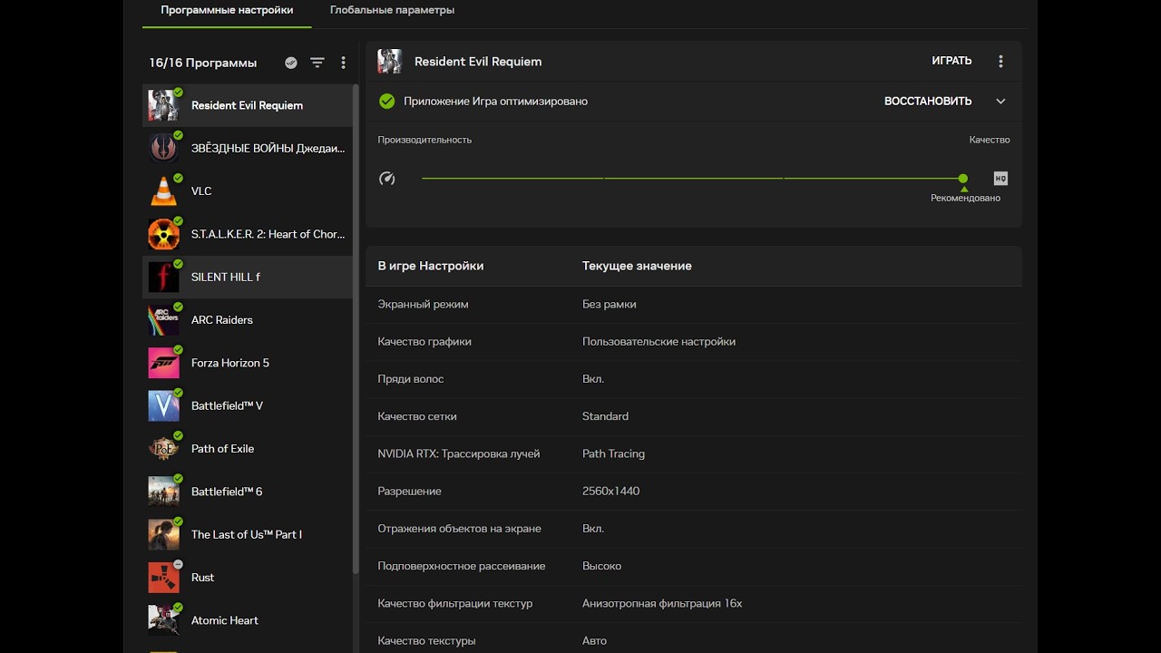Click 'Отражения объектов на экране' row
The image size is (1161, 653).
(694, 529)
